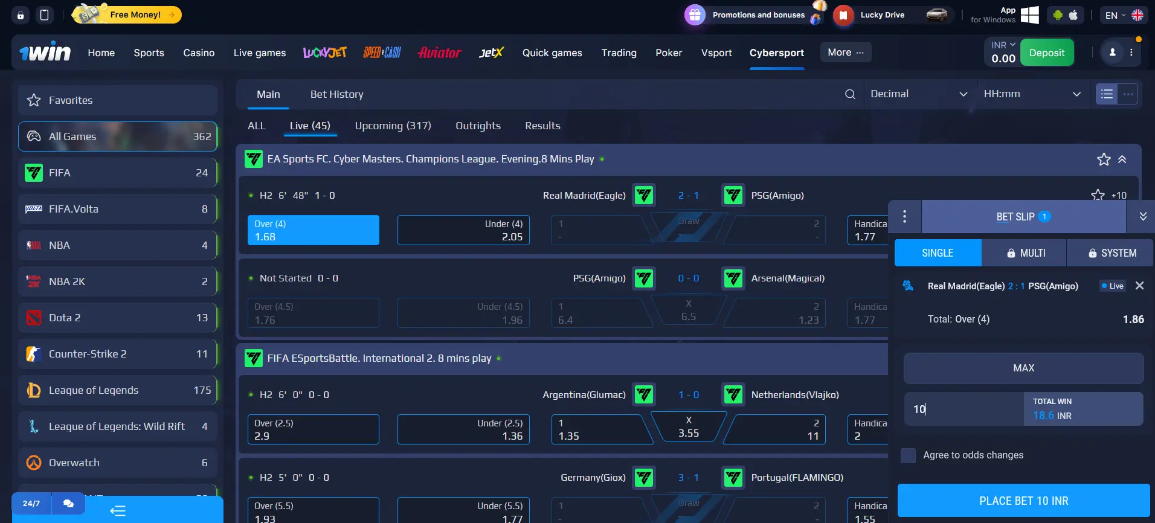Click the Netherlands(Vlajko) team badge
The height and width of the screenshot is (523, 1155).
coord(733,394)
